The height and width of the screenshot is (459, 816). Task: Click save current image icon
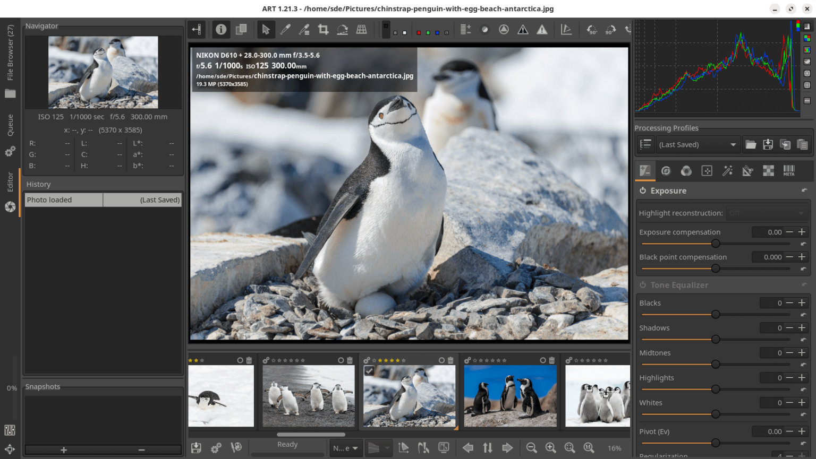pyautogui.click(x=196, y=448)
